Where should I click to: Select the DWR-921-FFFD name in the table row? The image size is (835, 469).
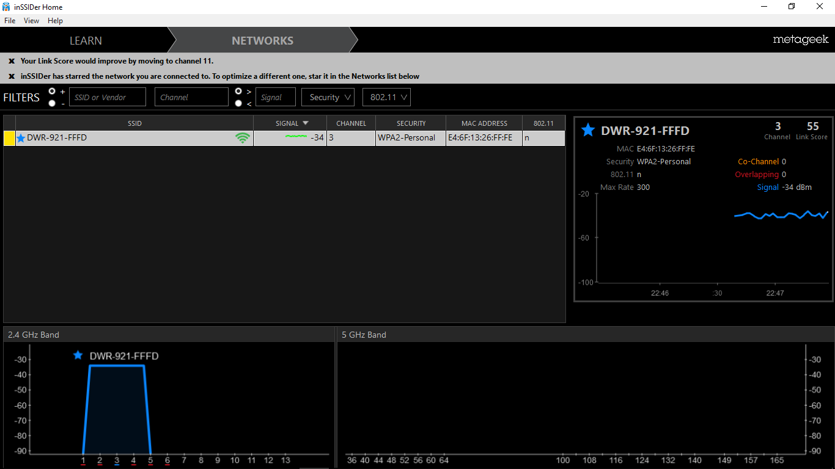57,138
